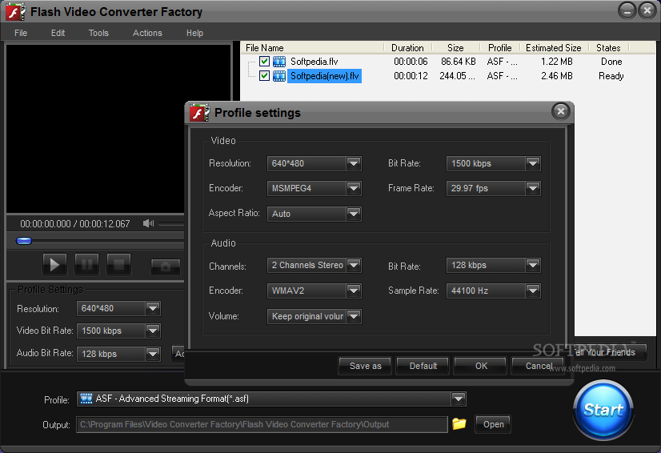The width and height of the screenshot is (661, 453).
Task: Click Flash logo in Profile settings title
Action: pyautogui.click(x=199, y=113)
